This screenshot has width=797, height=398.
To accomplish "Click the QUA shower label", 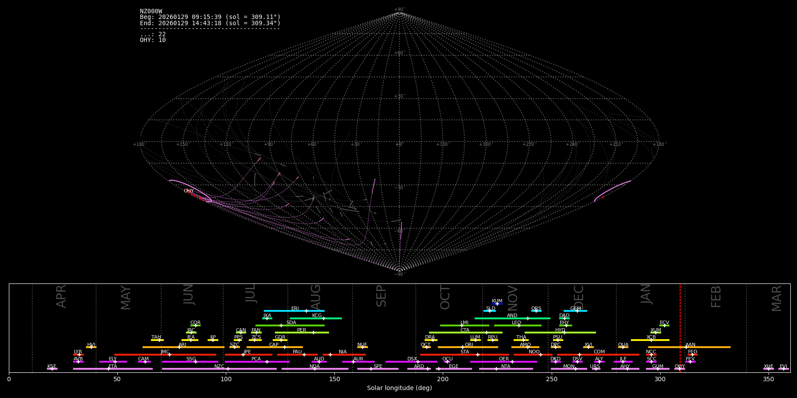I will click(623, 345).
